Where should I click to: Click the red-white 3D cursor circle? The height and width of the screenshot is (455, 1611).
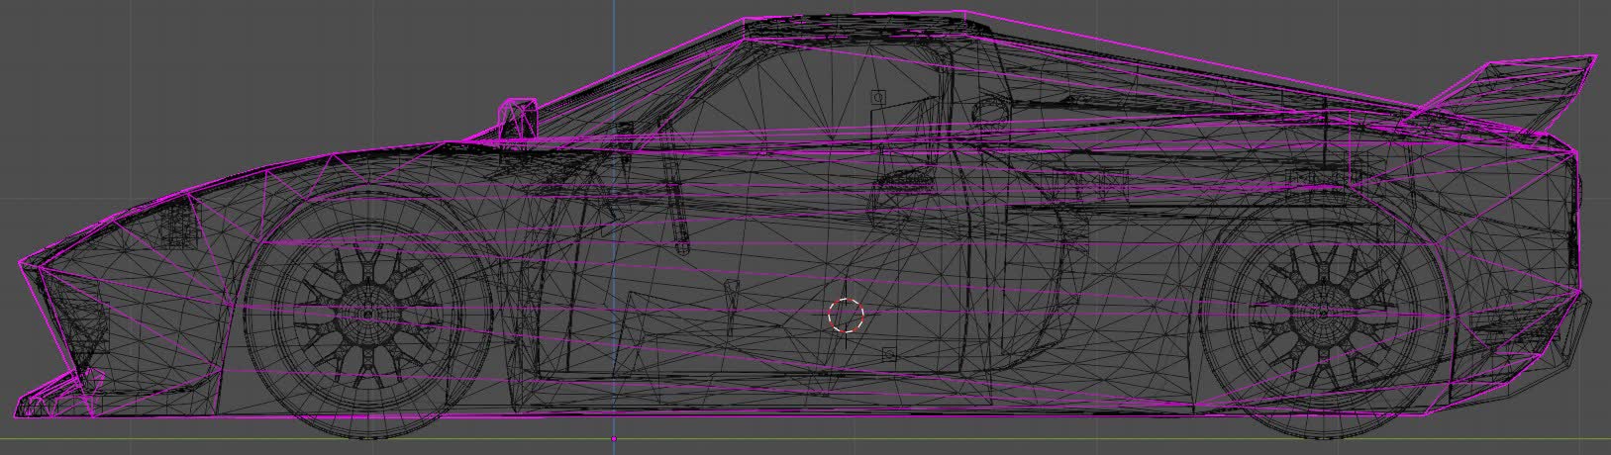pos(846,316)
